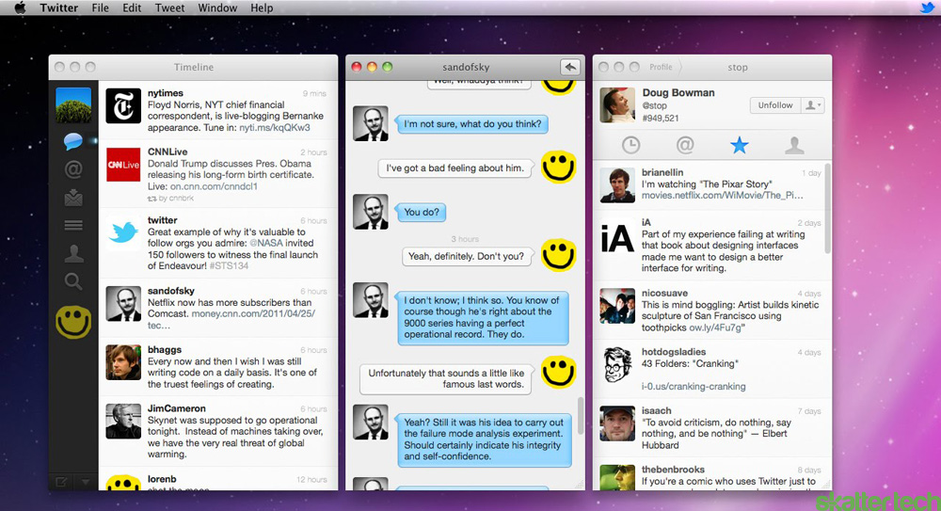The width and height of the screenshot is (941, 511).
Task: Open nyti.ms/kqQKw3 link in nytimes tweet
Action: click(274, 127)
